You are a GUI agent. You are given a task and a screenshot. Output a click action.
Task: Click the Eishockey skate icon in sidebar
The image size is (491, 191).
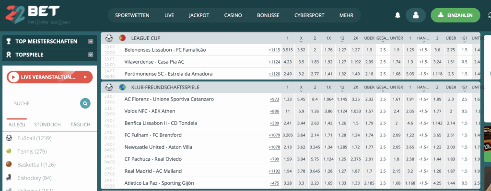9,178
